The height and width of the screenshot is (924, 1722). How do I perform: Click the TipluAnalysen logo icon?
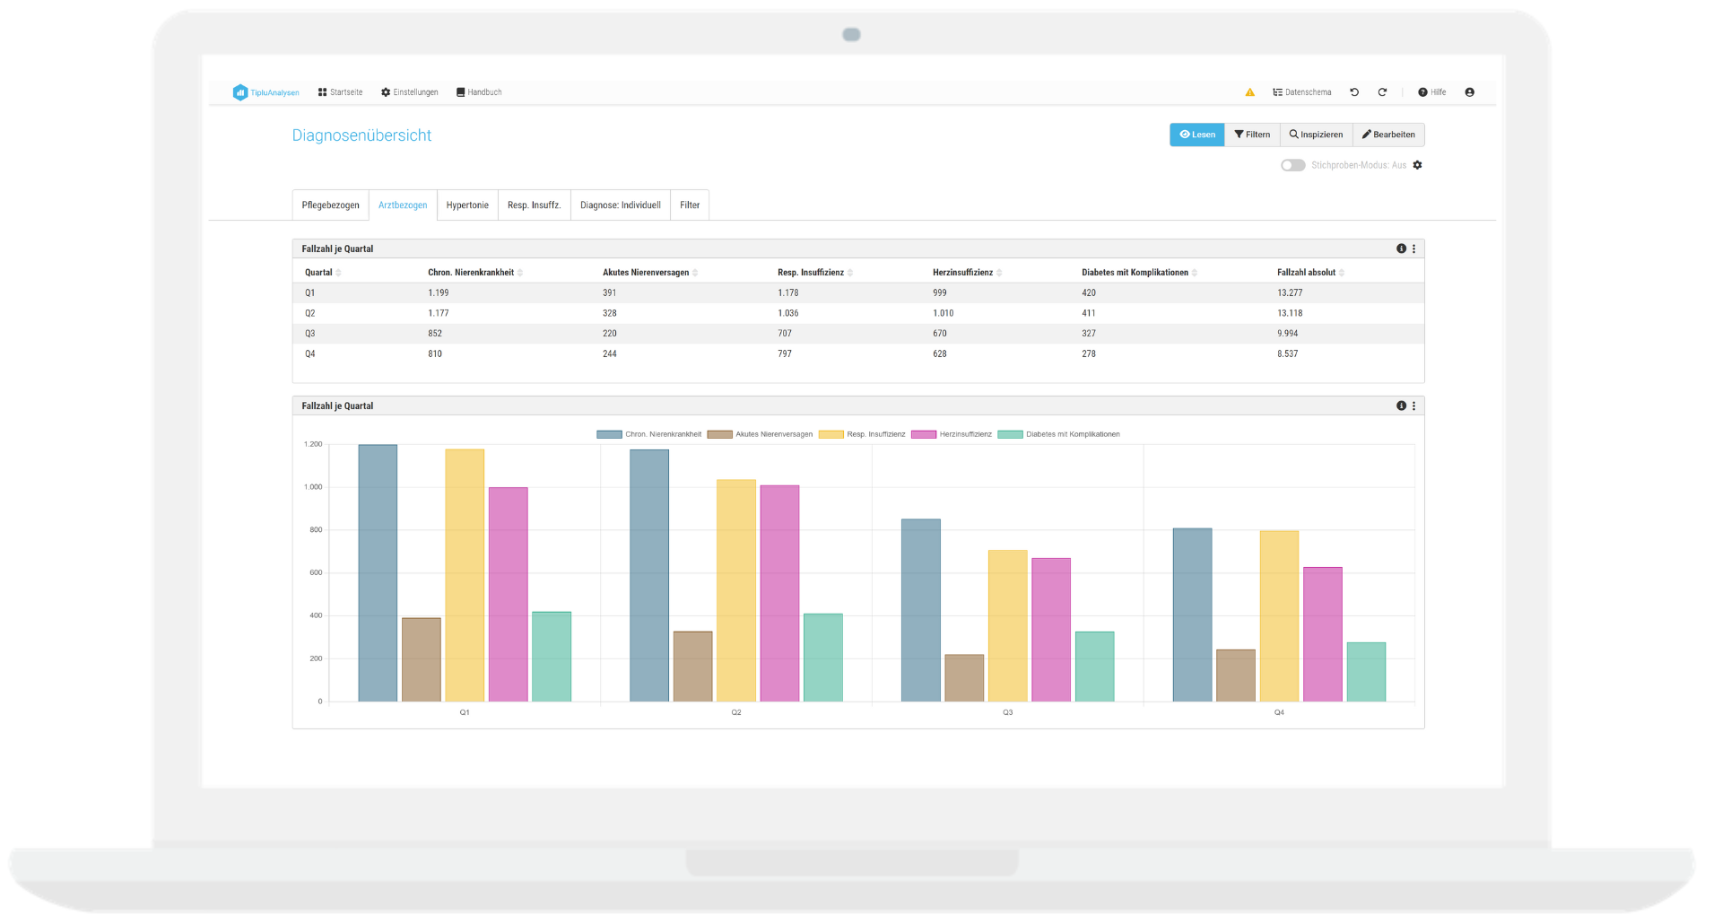(x=239, y=92)
